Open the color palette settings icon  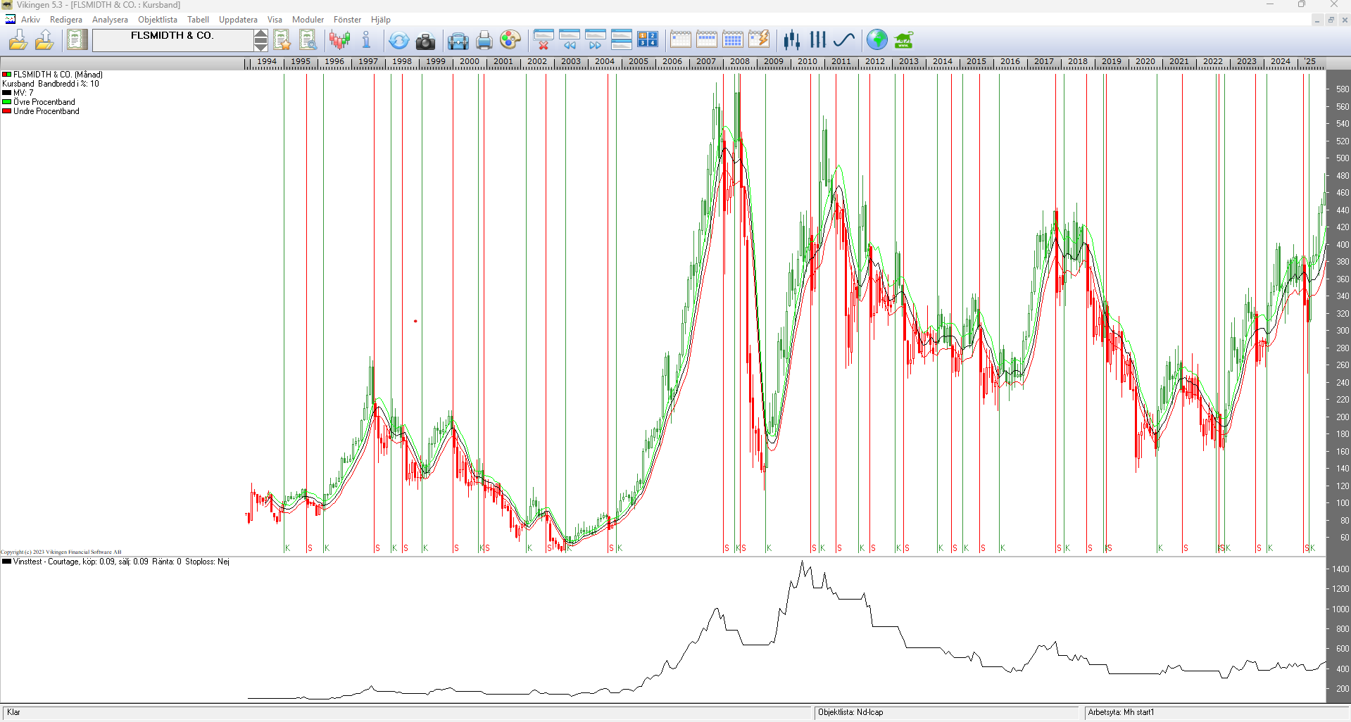coord(510,40)
